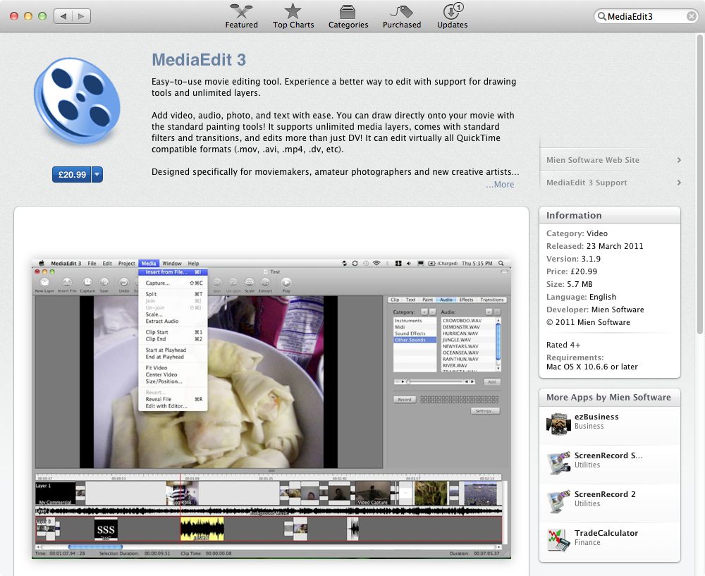The width and height of the screenshot is (705, 576).
Task: Open the Purchased section
Action: point(402,16)
